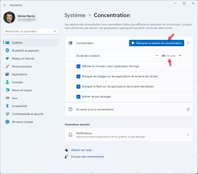The image size is (198, 174).
Task: Decrease session duration with minus button
Action: [x=157, y=56]
